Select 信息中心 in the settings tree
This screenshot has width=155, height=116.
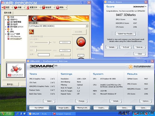click(x=14, y=19)
